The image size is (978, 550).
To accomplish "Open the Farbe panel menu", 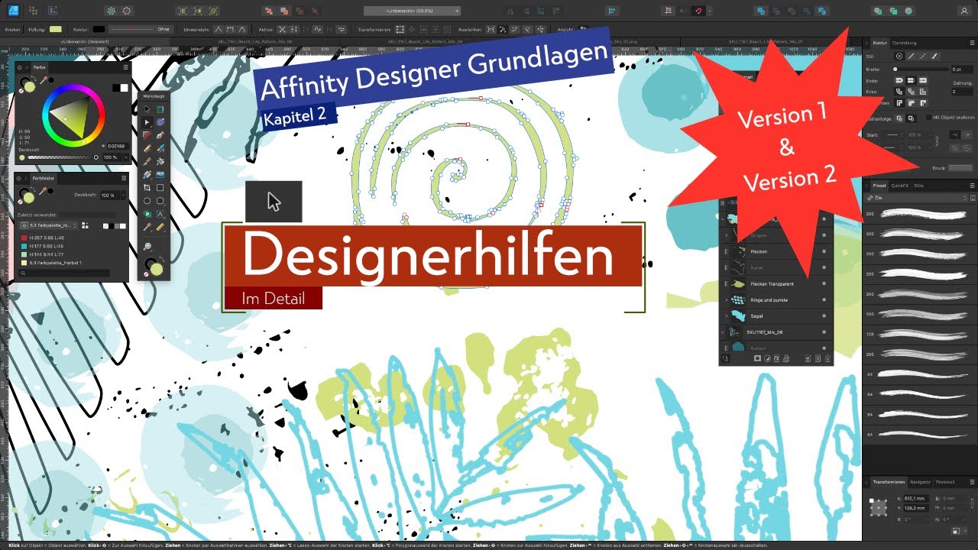I will pyautogui.click(x=125, y=67).
